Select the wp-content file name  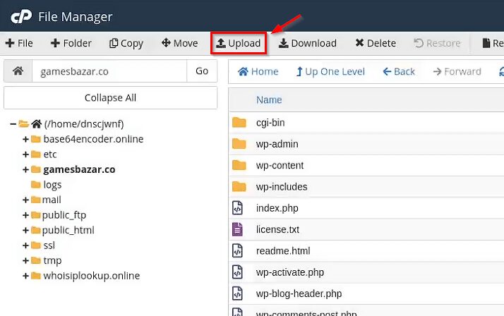click(x=280, y=165)
